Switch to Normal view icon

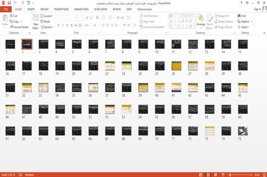click(201, 175)
